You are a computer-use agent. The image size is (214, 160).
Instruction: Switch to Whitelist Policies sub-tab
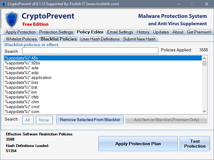pos(21,39)
